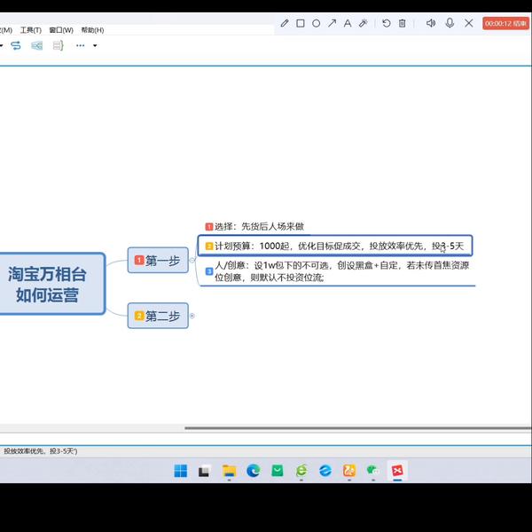Open the green mail app in taskbar
This screenshot has width=532, height=532.
(278, 471)
